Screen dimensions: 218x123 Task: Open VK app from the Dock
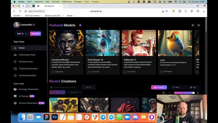(111, 117)
